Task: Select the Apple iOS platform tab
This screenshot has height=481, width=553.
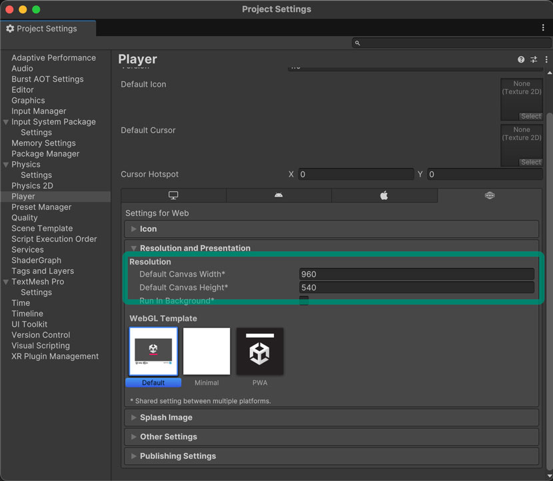Action: coord(384,195)
